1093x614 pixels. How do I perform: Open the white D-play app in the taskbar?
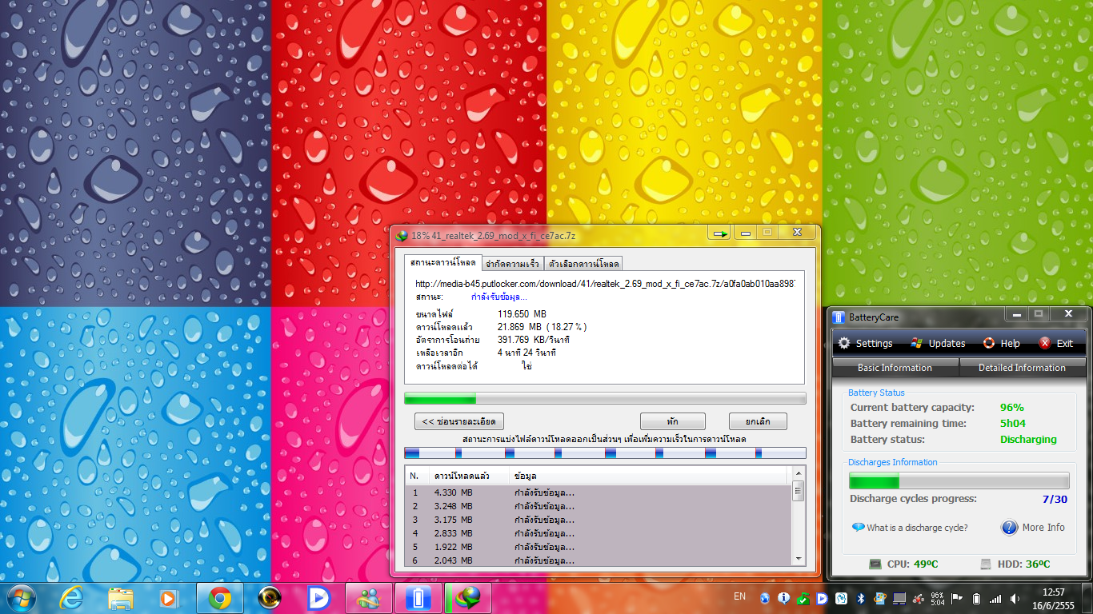319,598
